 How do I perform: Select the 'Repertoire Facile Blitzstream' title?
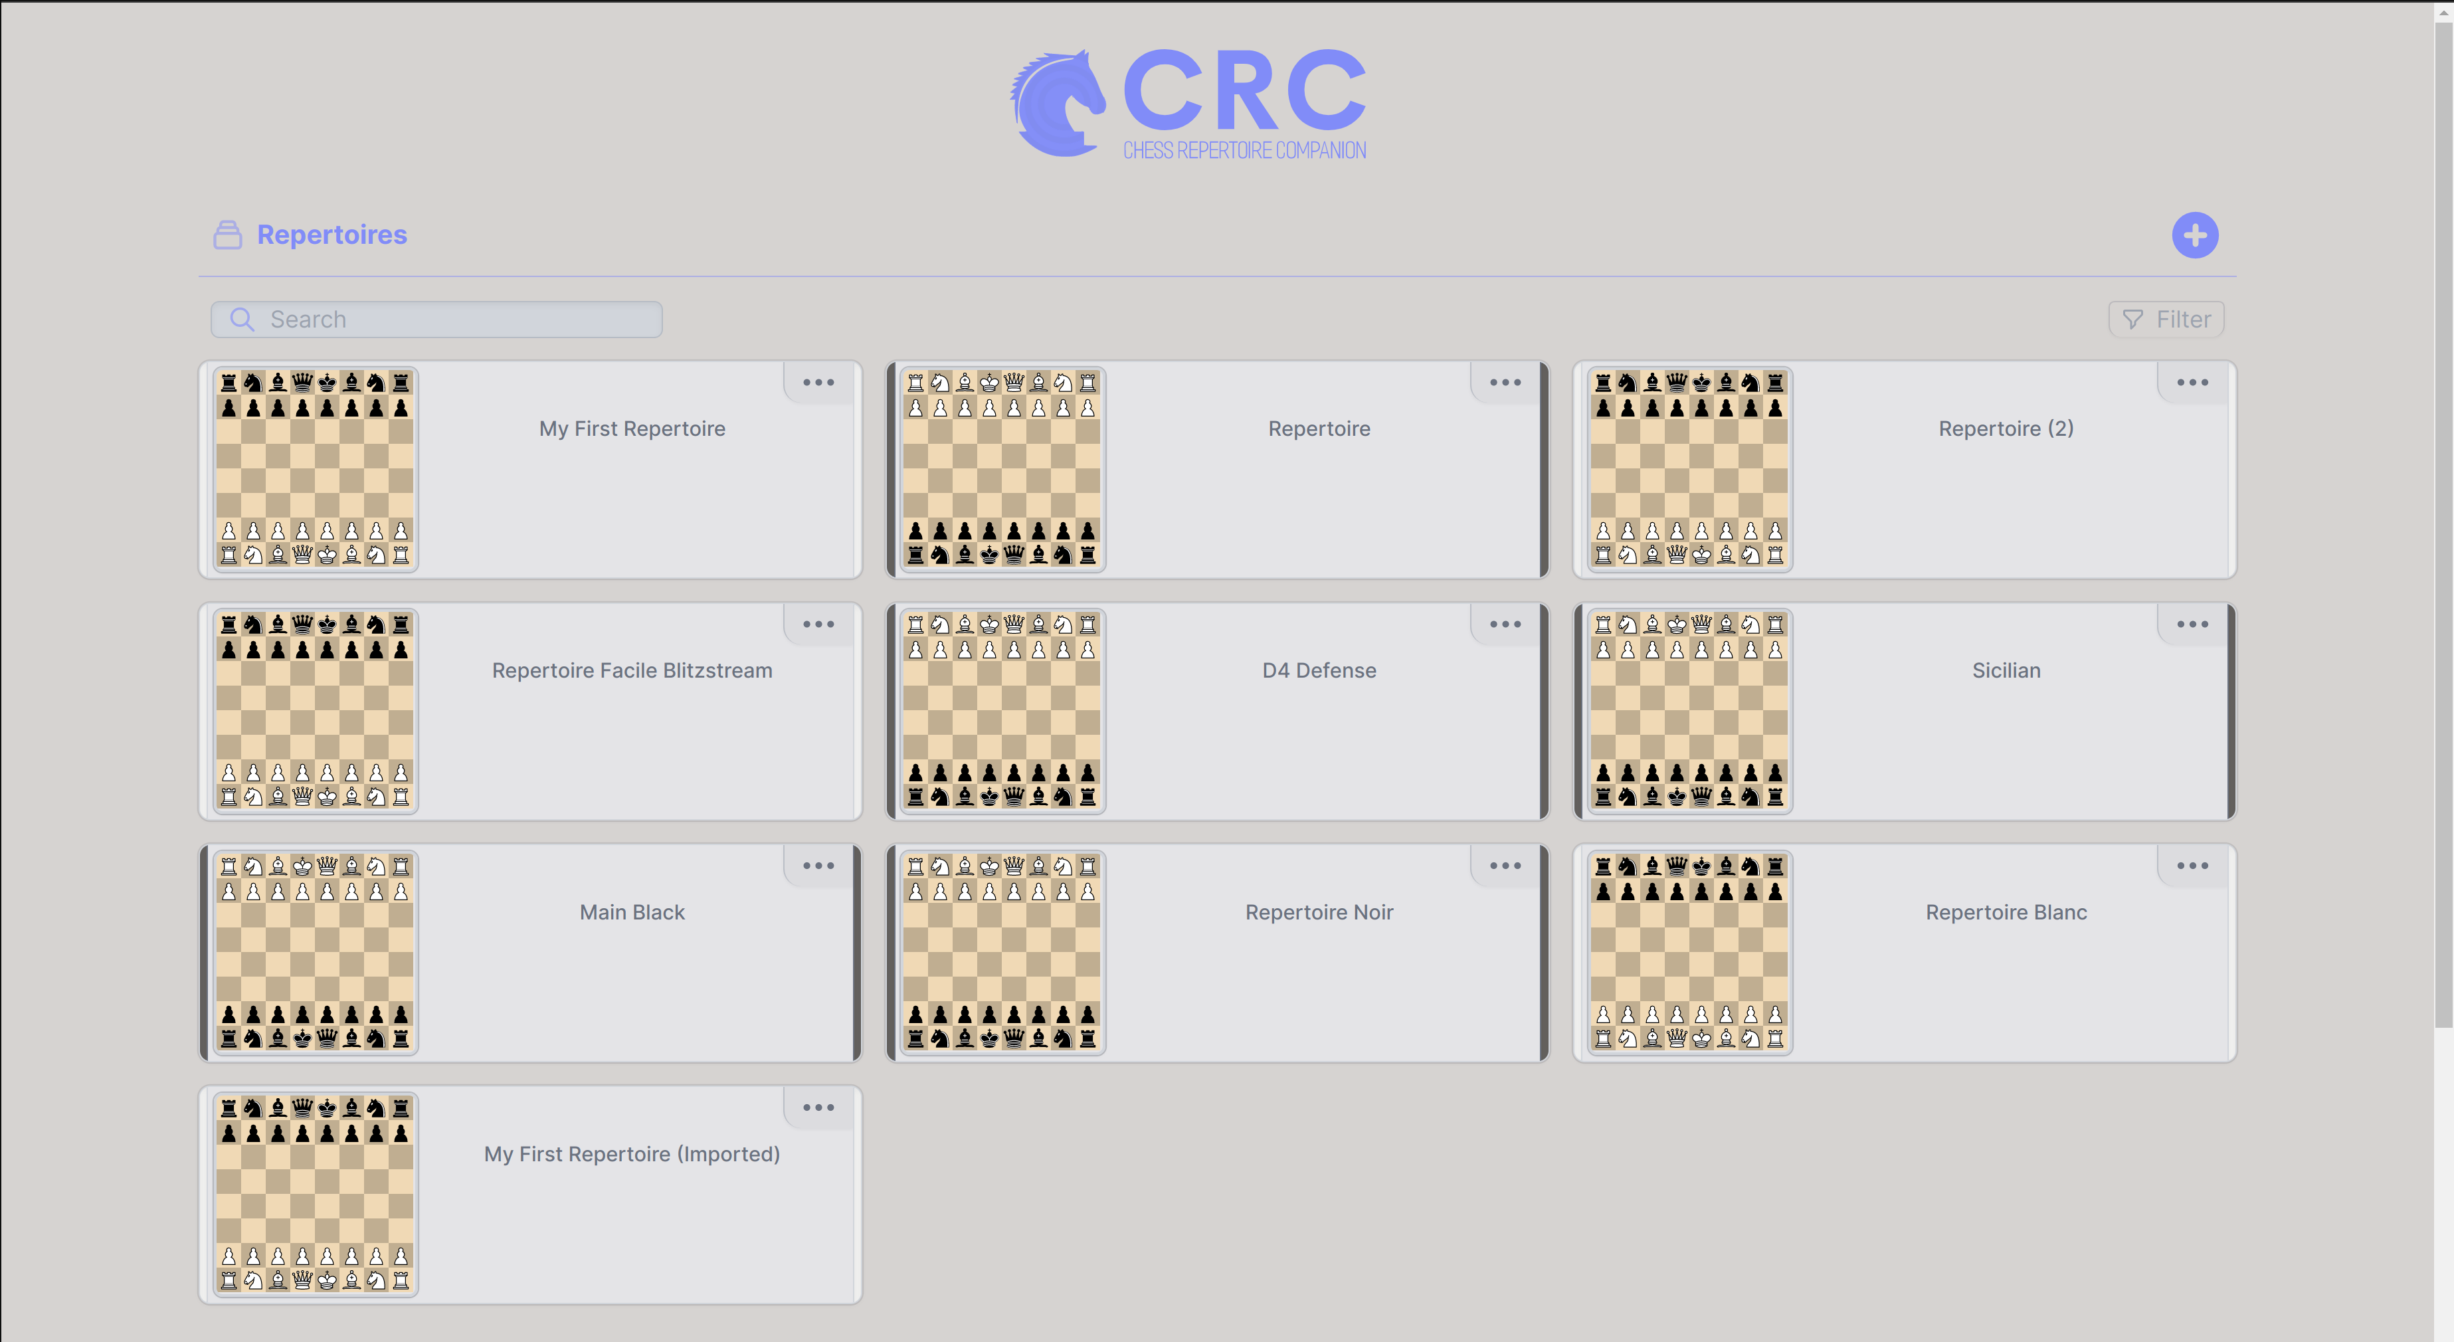632,670
